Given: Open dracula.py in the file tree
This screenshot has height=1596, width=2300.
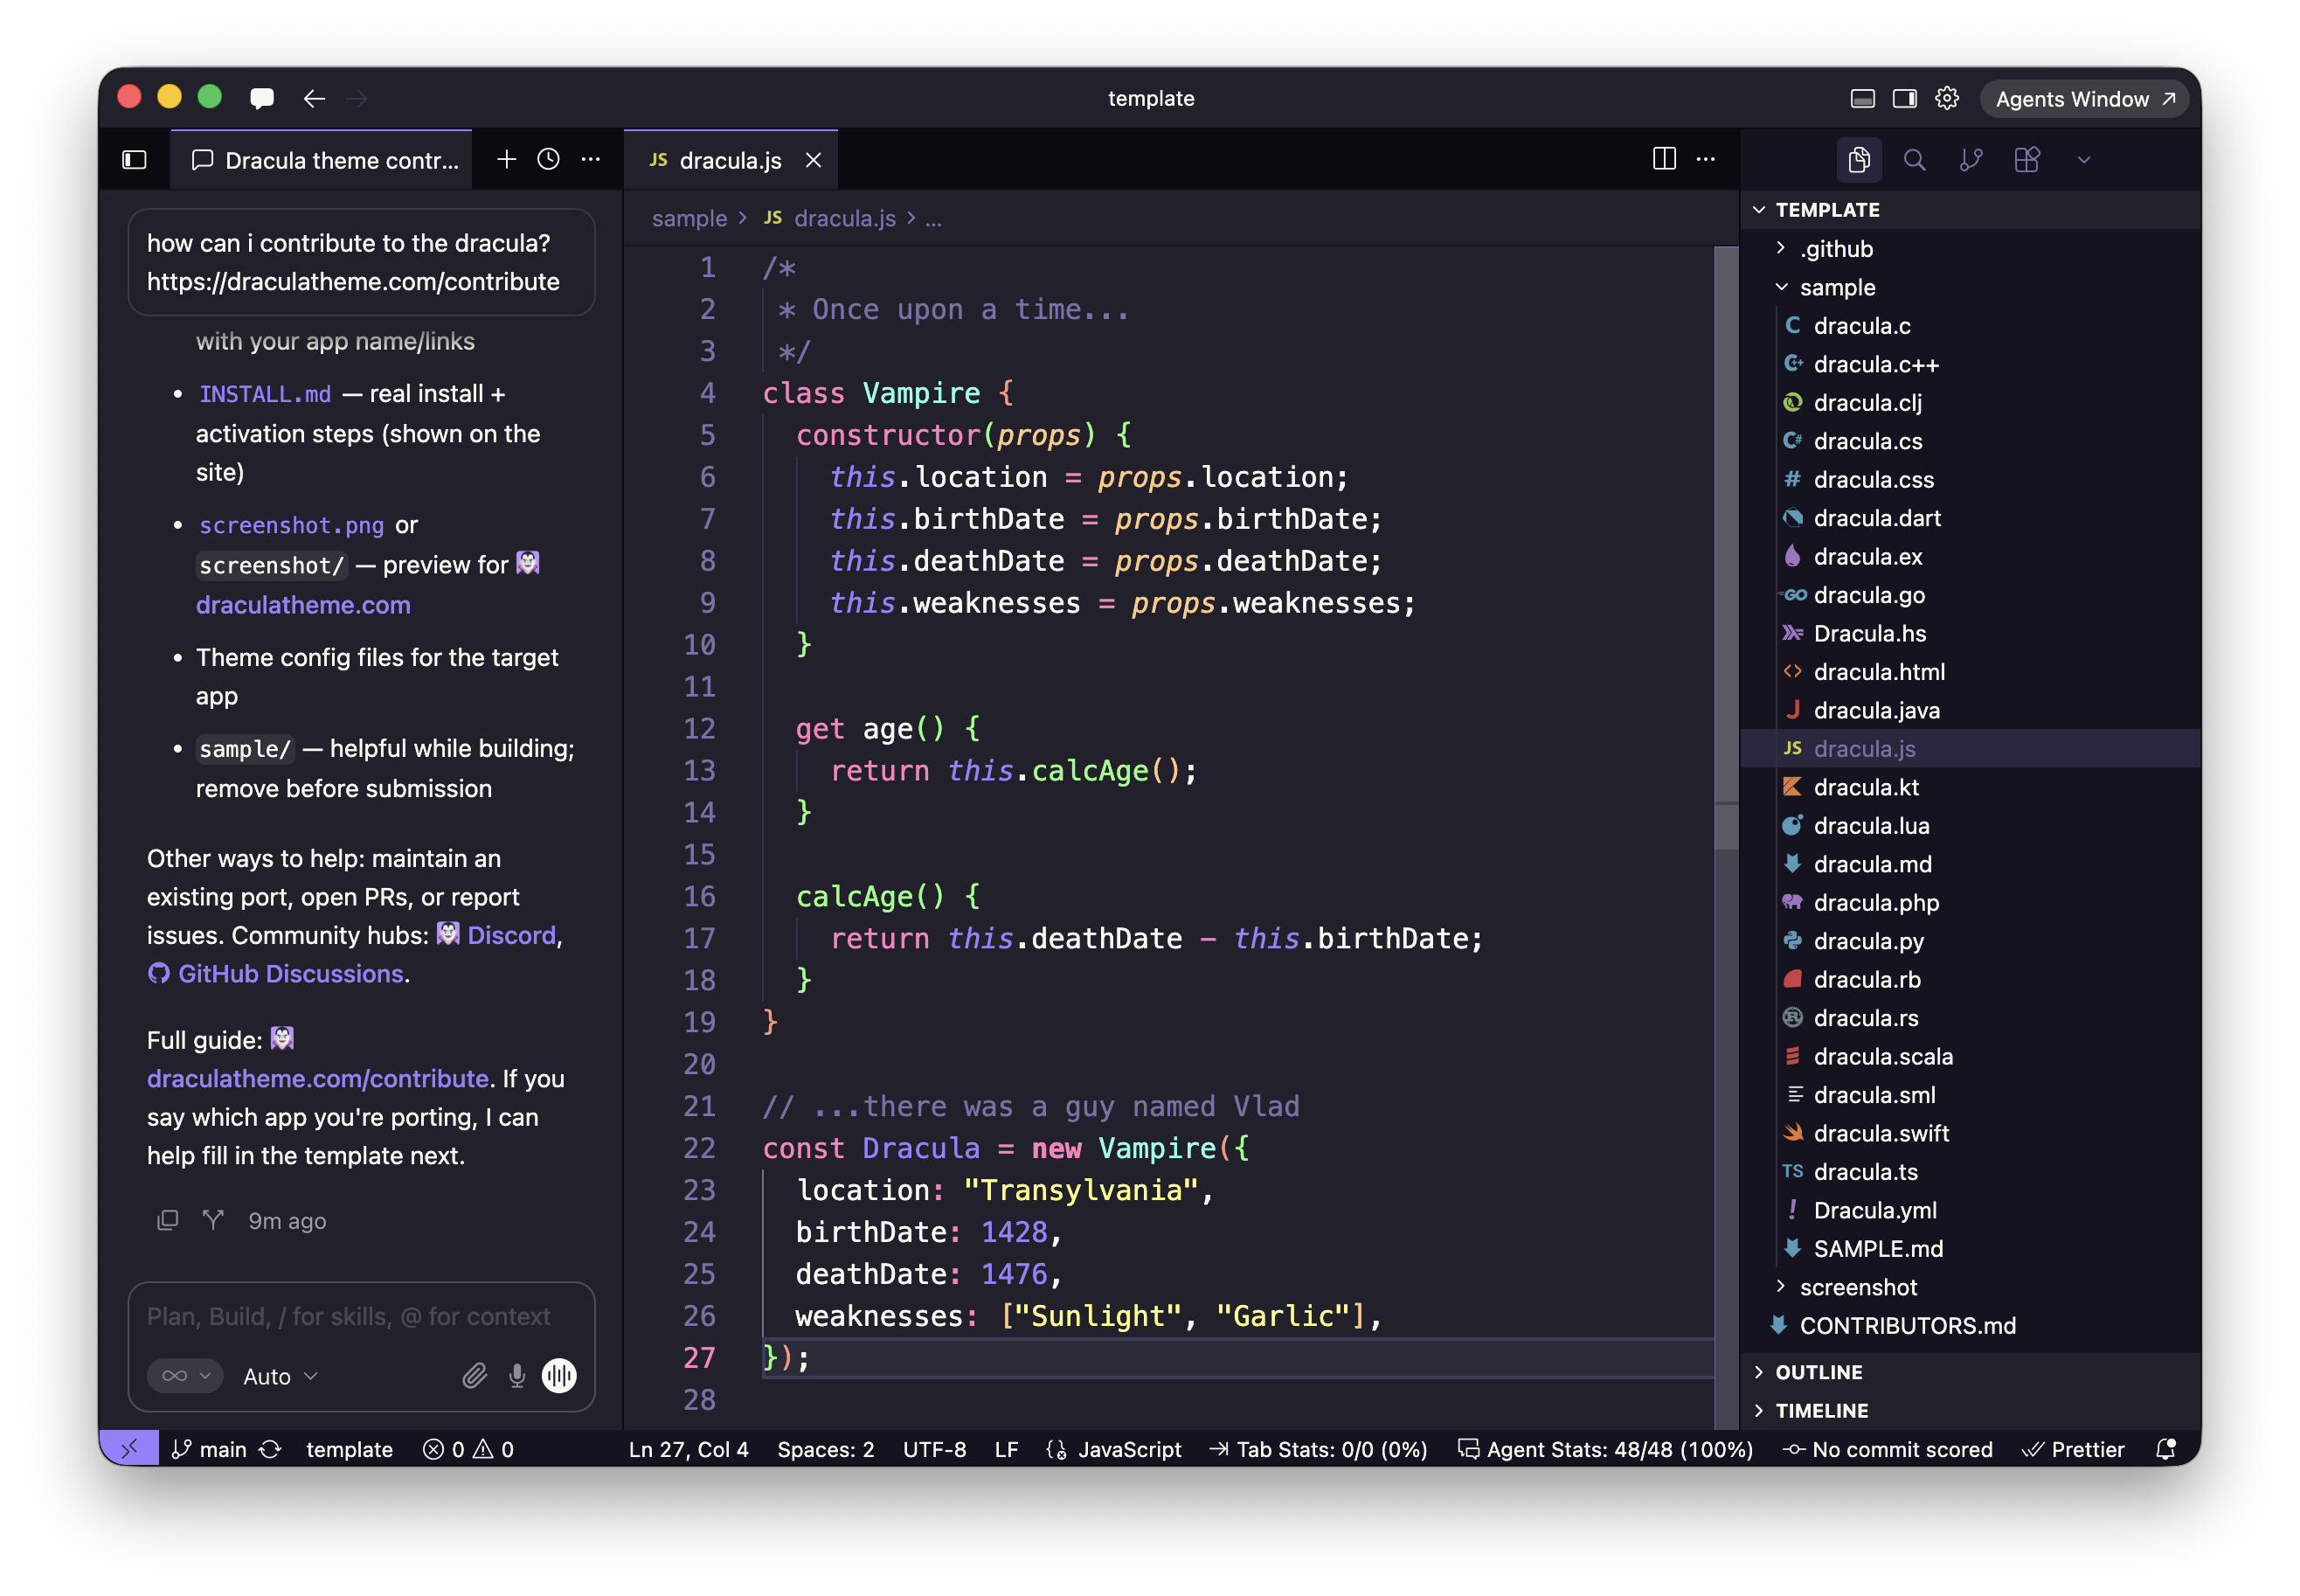Looking at the screenshot, I should coord(1969,941).
